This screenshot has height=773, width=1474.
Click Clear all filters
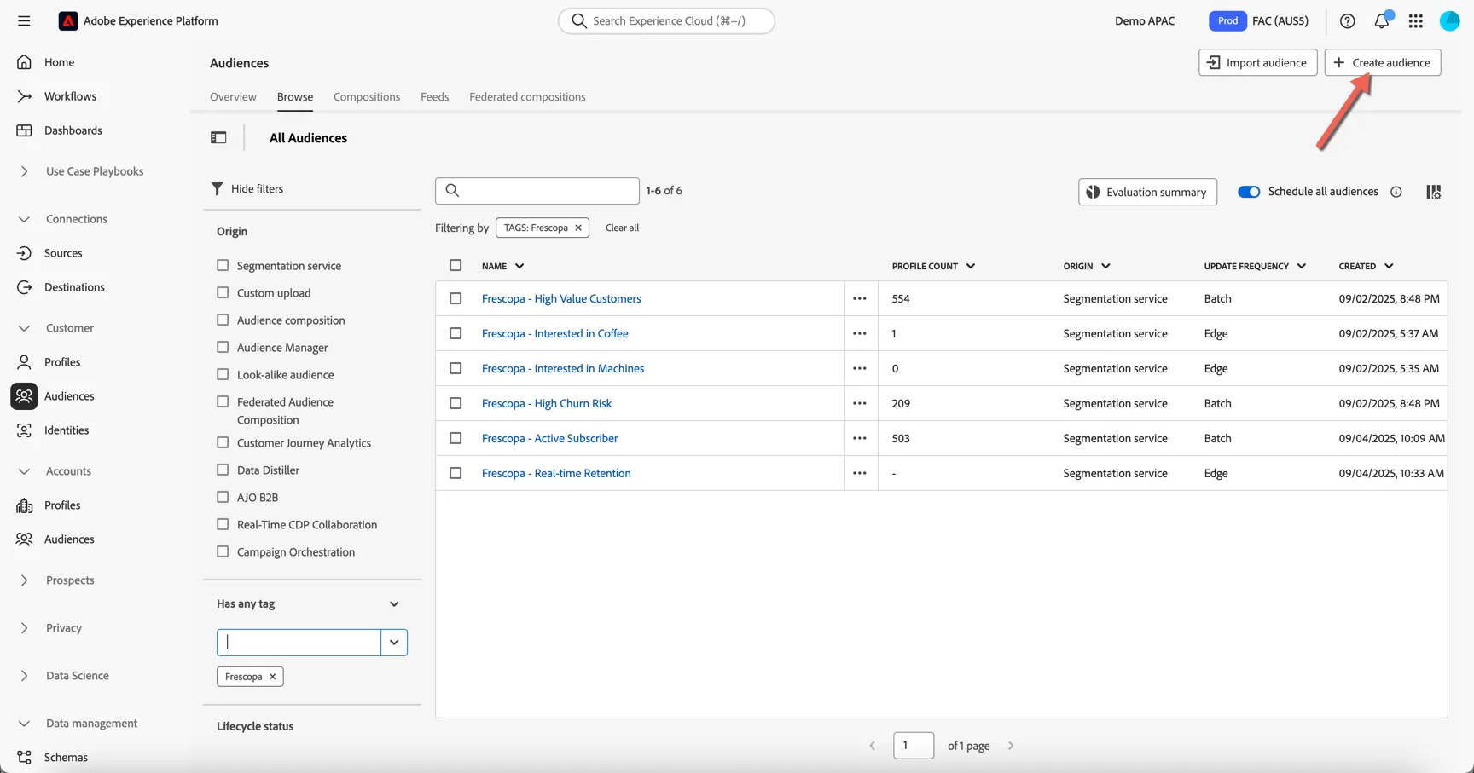(x=622, y=228)
